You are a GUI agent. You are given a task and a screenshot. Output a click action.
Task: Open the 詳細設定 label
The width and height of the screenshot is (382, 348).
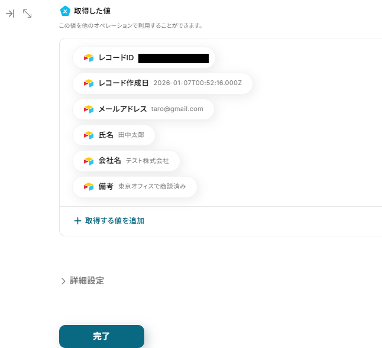(x=87, y=281)
